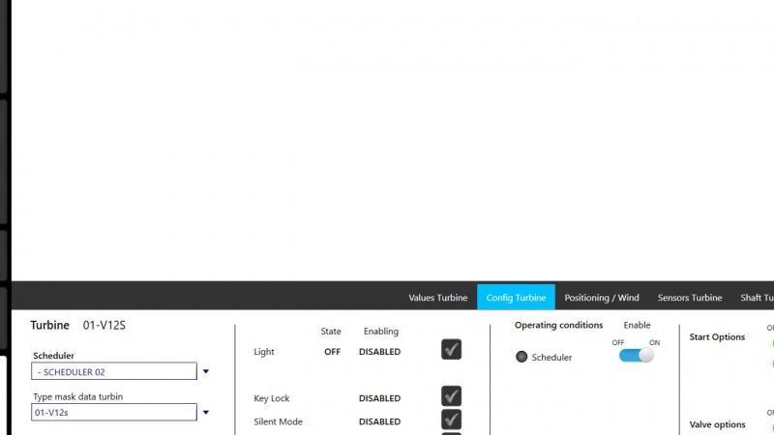
Task: Click the Scheduler status indicator circle
Action: coord(521,357)
